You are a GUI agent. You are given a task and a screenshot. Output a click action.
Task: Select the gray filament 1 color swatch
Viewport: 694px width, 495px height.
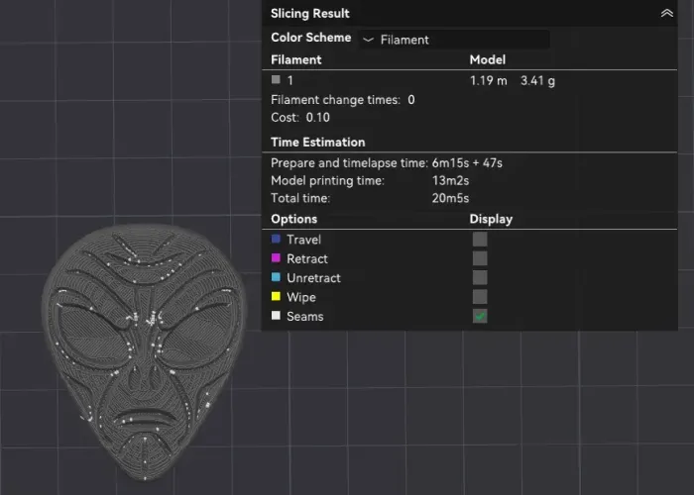pos(276,80)
